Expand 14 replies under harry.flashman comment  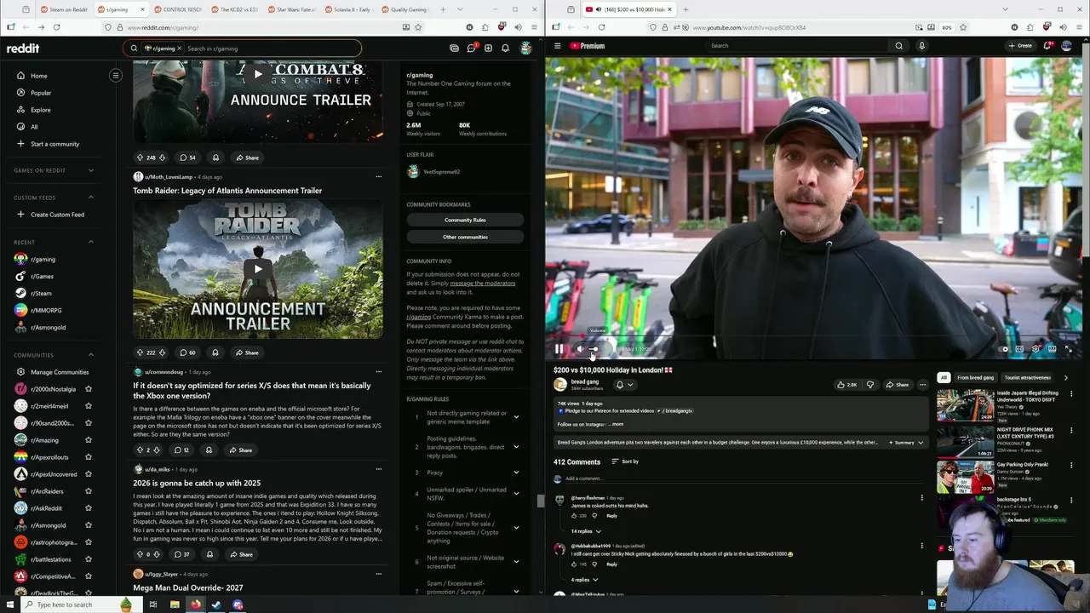click(x=584, y=531)
